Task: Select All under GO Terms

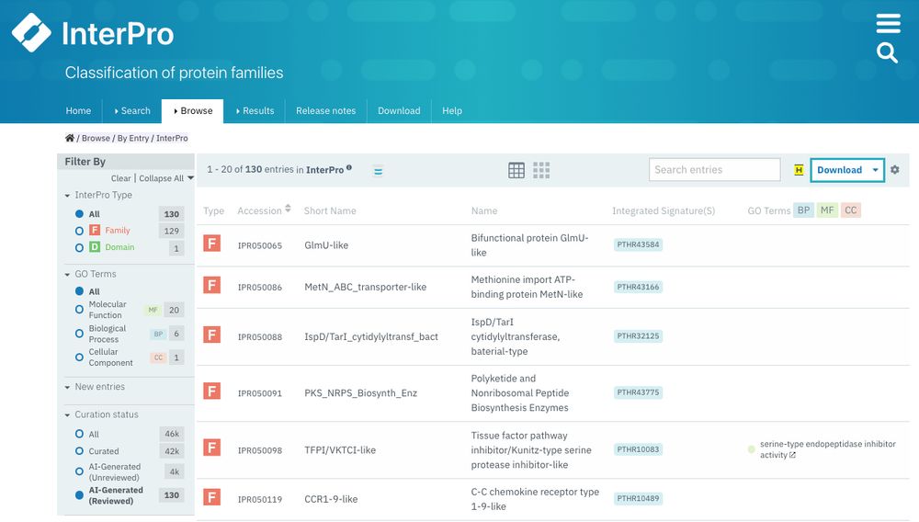Action: (79, 291)
